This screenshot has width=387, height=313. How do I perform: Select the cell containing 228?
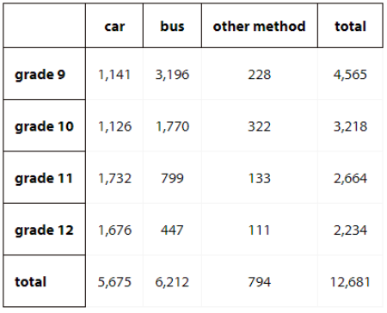[260, 75]
